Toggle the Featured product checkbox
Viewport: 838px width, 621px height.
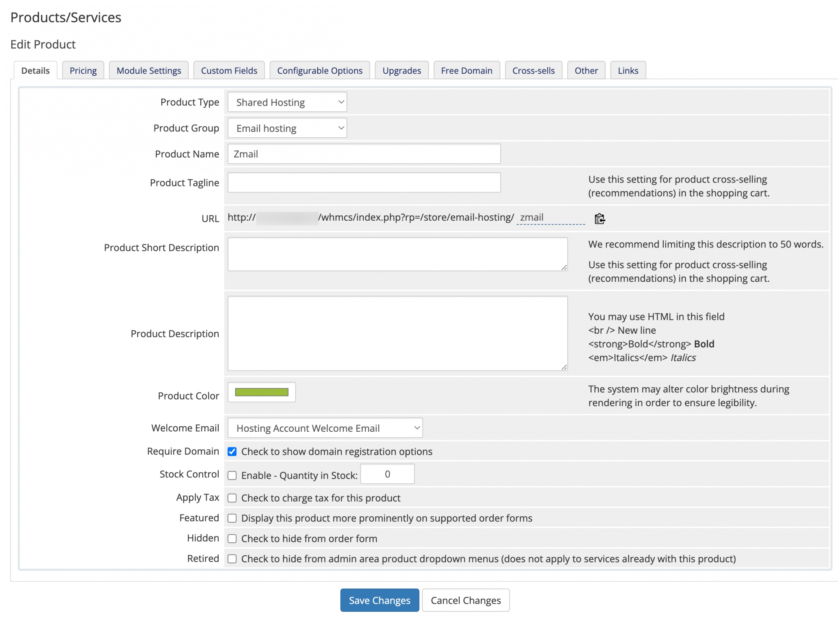233,518
